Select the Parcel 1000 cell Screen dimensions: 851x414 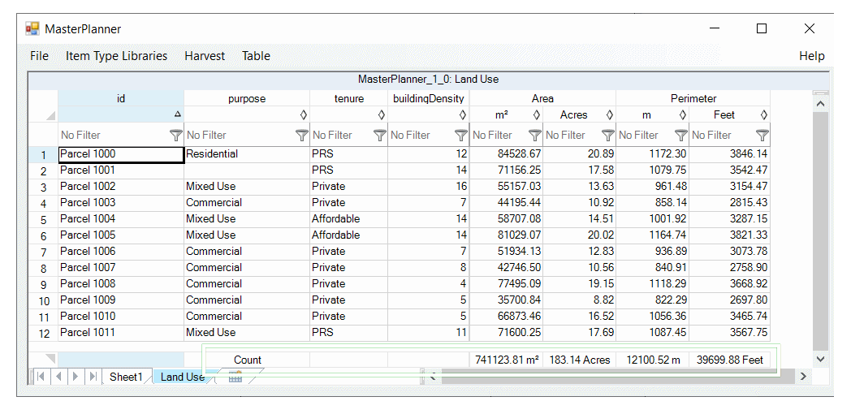(121, 154)
